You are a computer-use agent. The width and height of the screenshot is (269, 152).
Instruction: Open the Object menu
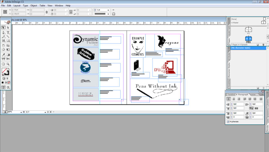pyautogui.click(x=34, y=6)
